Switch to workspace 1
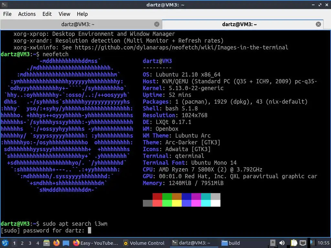331x248 pixels. click(14, 243)
